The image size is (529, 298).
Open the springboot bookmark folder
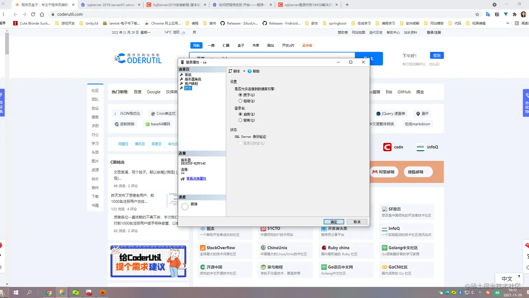pos(334,23)
